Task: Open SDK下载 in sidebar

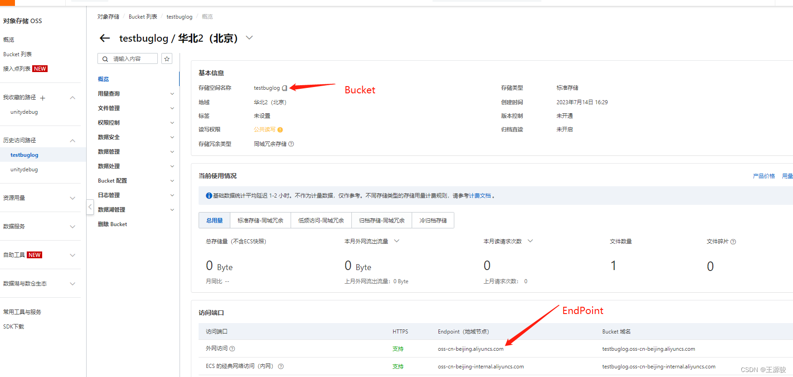Action: pos(14,327)
